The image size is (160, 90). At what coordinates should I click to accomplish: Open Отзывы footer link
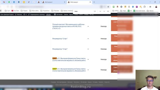point(95,82)
